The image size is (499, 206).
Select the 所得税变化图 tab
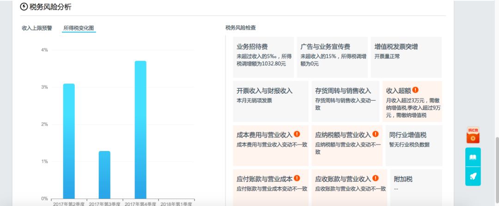pyautogui.click(x=79, y=28)
